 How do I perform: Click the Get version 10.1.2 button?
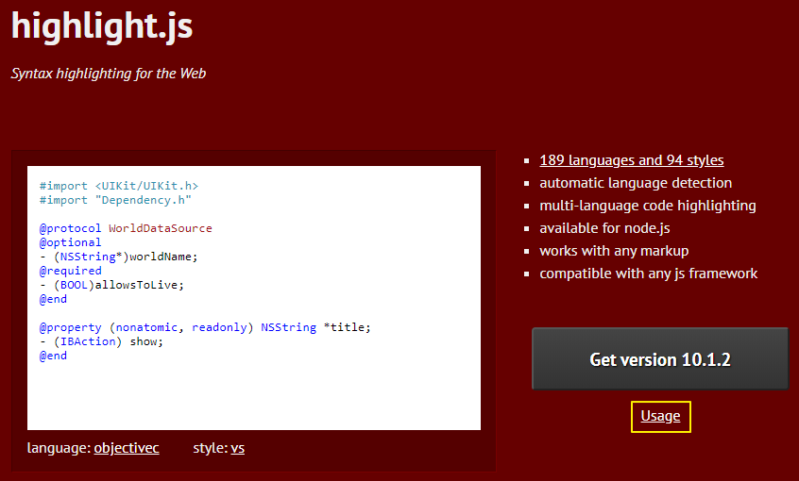pyautogui.click(x=660, y=358)
